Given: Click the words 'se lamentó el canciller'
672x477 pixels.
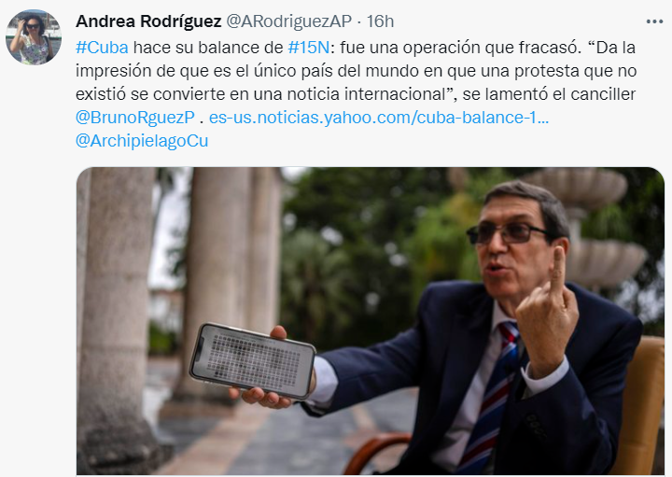Looking at the screenshot, I should pyautogui.click(x=549, y=94).
